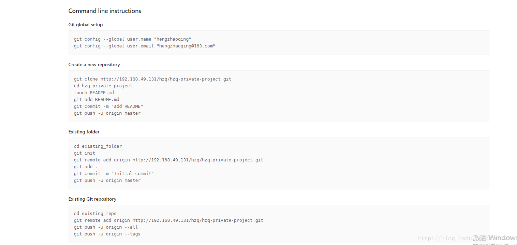Click the "git push -u origin --tags" line
The image size is (517, 245).
[x=107, y=234]
